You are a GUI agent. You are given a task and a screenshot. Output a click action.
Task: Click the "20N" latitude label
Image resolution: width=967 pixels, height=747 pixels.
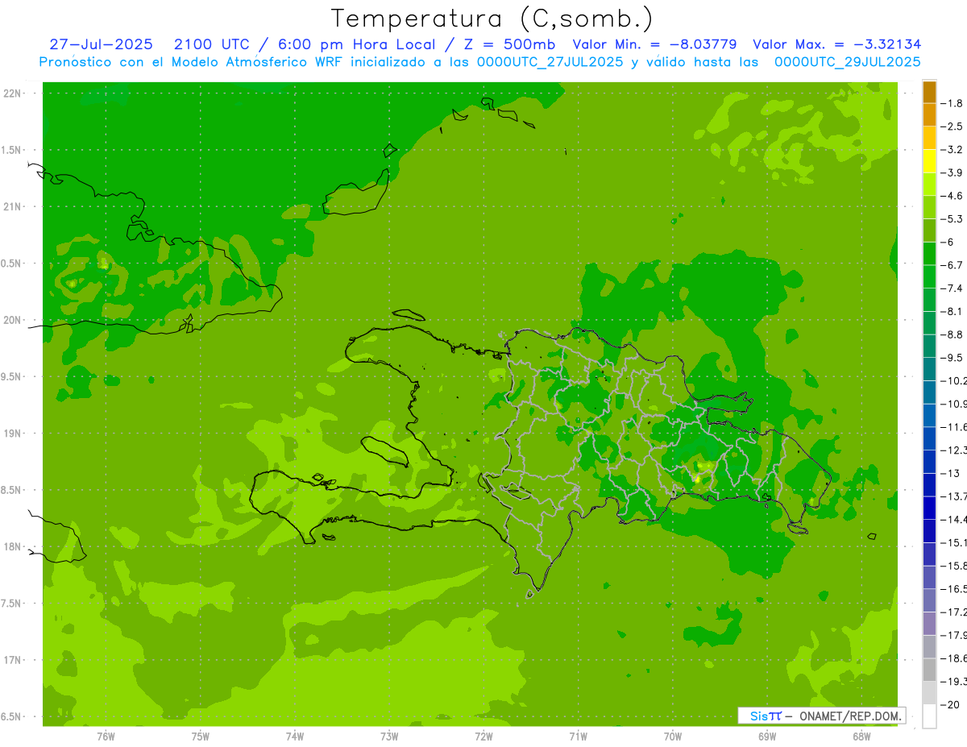click(x=12, y=320)
